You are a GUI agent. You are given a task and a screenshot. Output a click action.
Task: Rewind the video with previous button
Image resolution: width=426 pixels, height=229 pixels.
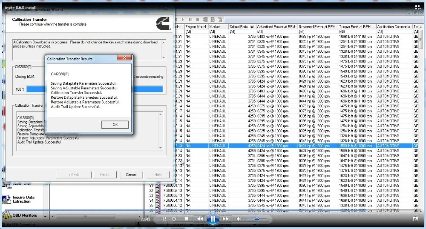click(200, 219)
